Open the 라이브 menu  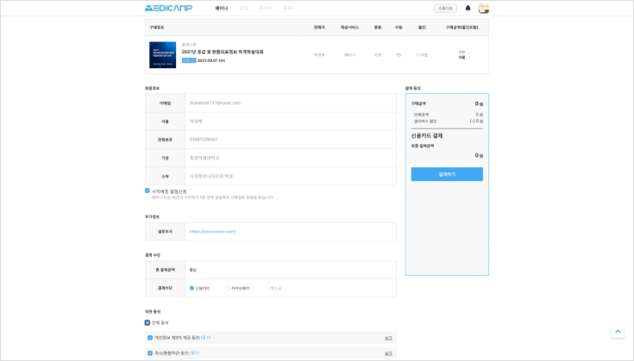point(266,8)
